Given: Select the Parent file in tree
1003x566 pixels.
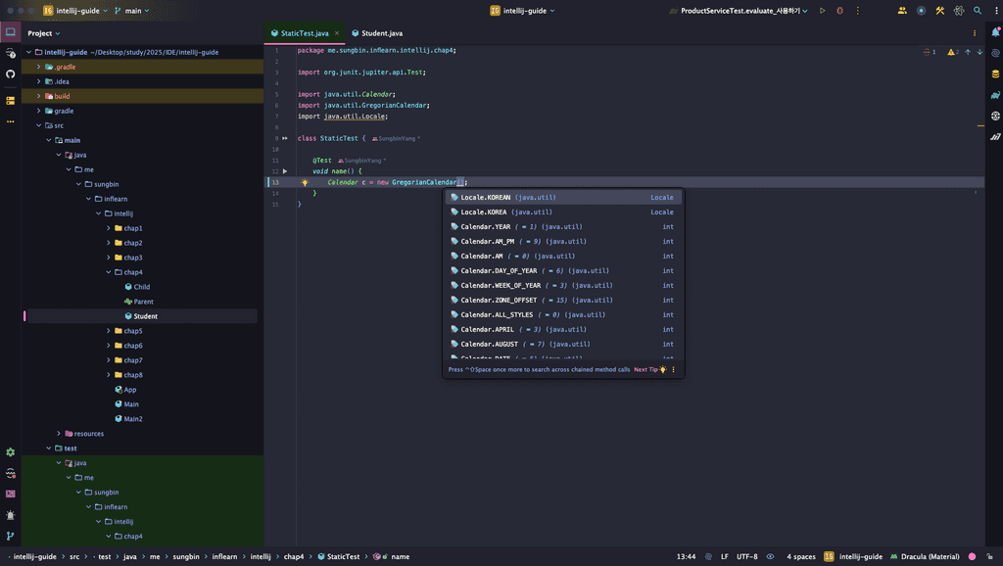Looking at the screenshot, I should pyautogui.click(x=139, y=302).
